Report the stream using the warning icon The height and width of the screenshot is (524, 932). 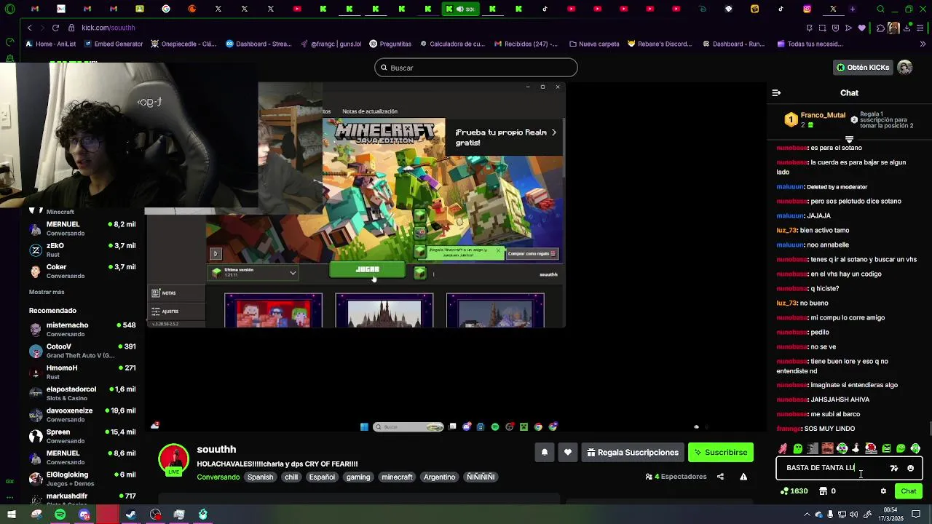click(x=743, y=477)
